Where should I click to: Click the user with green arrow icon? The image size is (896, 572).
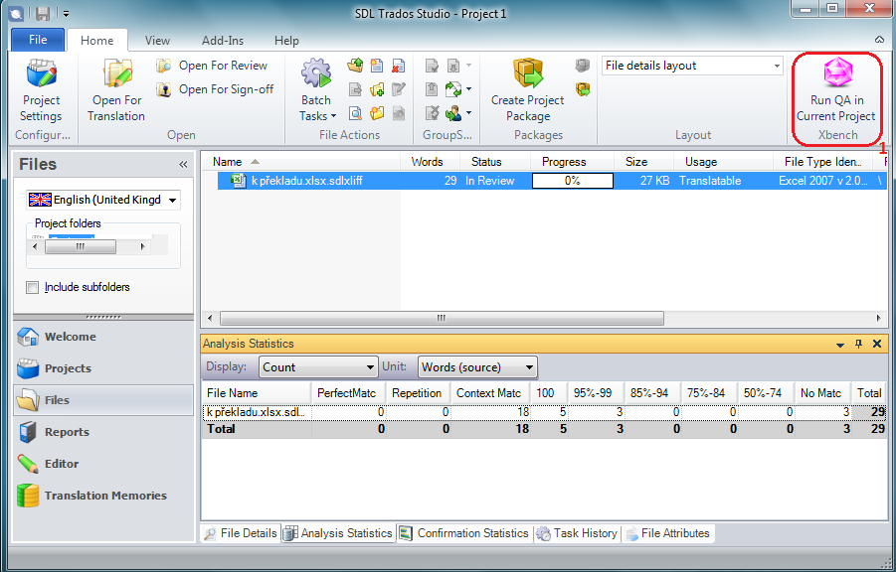(453, 113)
